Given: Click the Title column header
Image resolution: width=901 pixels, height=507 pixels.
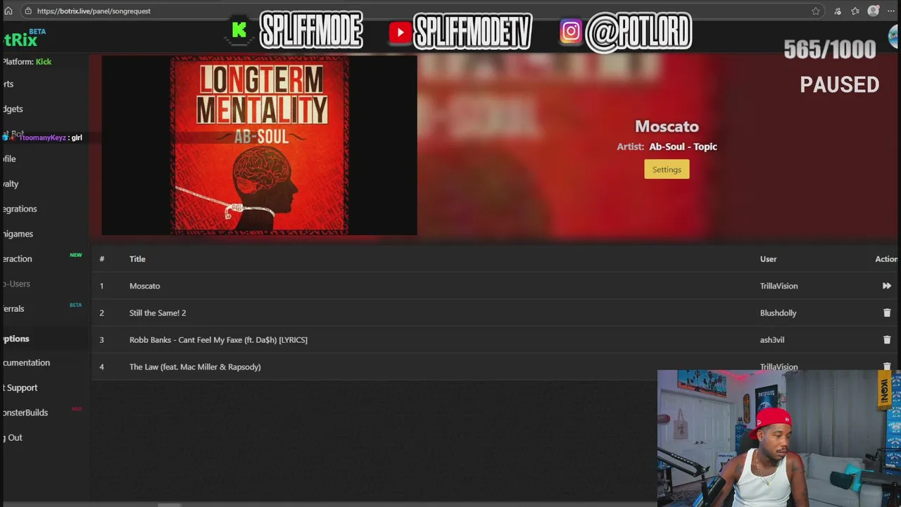Looking at the screenshot, I should (137, 259).
